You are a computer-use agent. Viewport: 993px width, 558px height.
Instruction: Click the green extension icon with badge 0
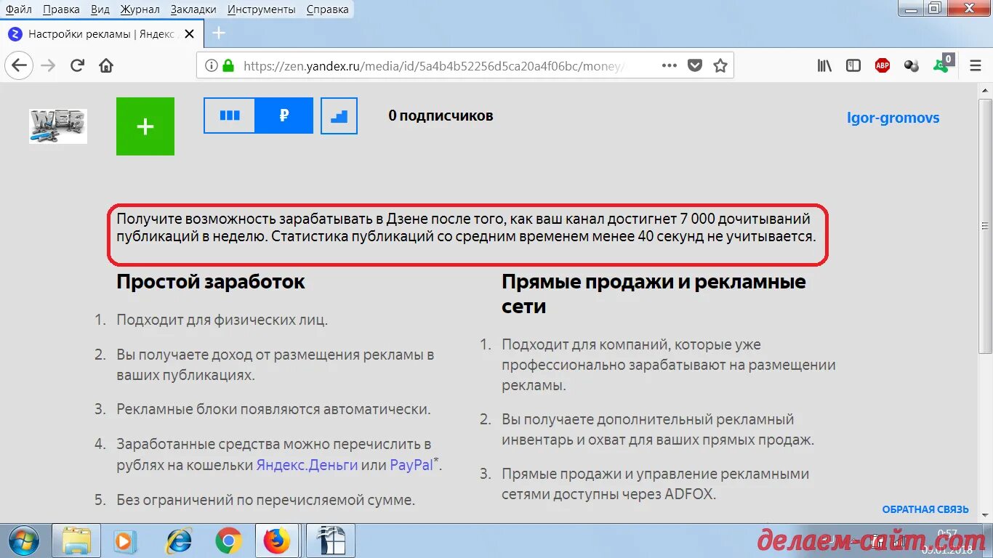pos(944,64)
